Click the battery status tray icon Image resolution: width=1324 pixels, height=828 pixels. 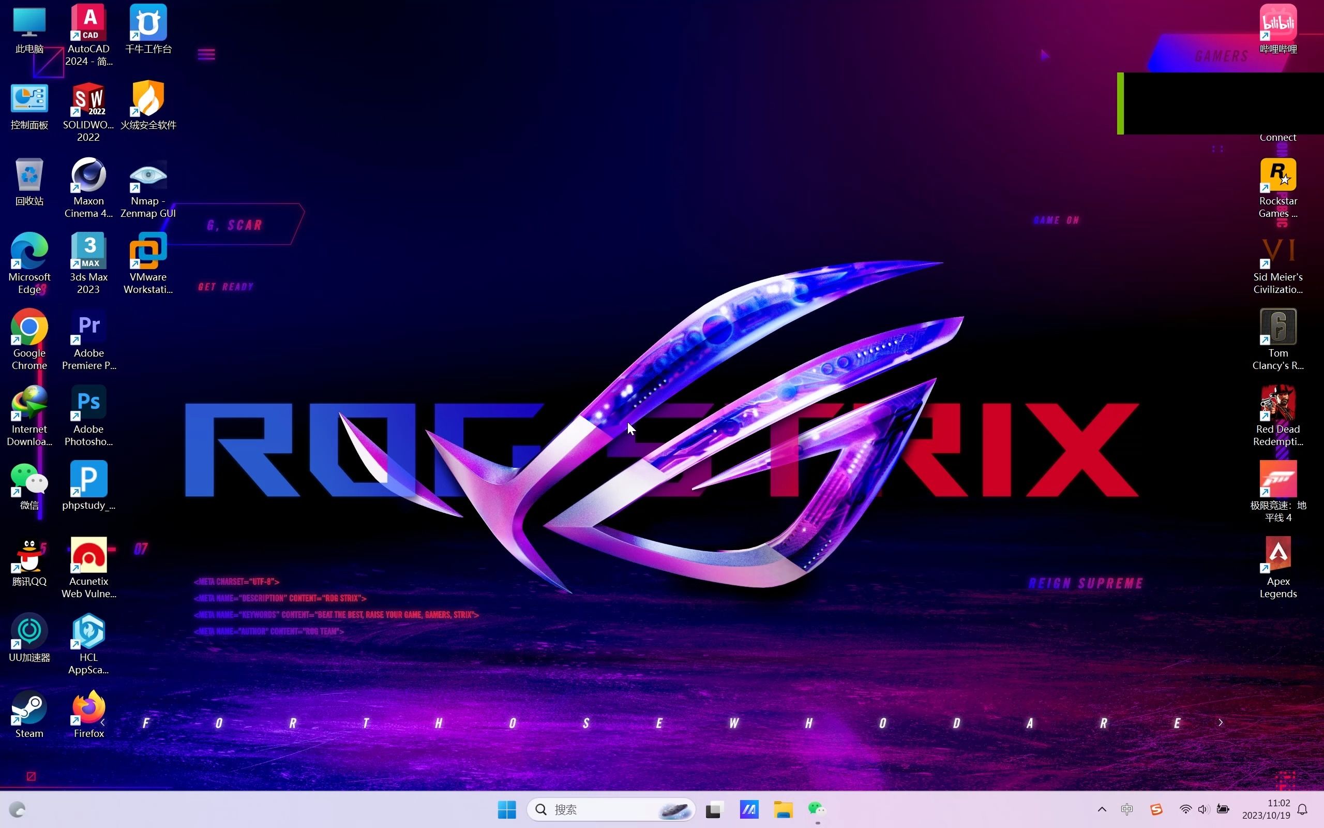pos(1223,809)
